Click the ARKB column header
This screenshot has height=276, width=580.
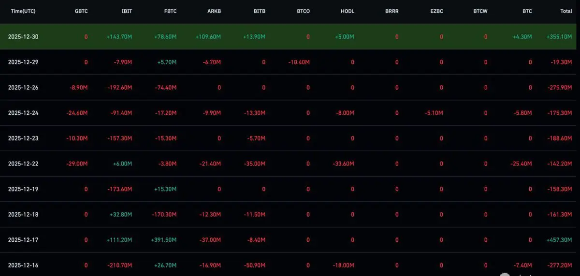[x=214, y=11]
